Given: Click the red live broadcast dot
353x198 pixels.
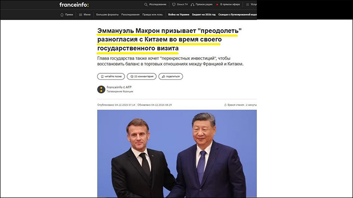Looking at the screenshot, I should click(x=217, y=4).
